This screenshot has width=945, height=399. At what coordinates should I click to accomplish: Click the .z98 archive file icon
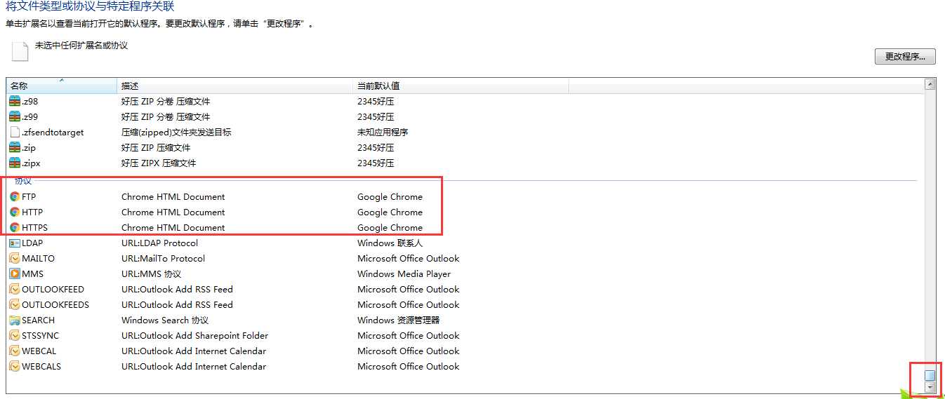pos(14,102)
